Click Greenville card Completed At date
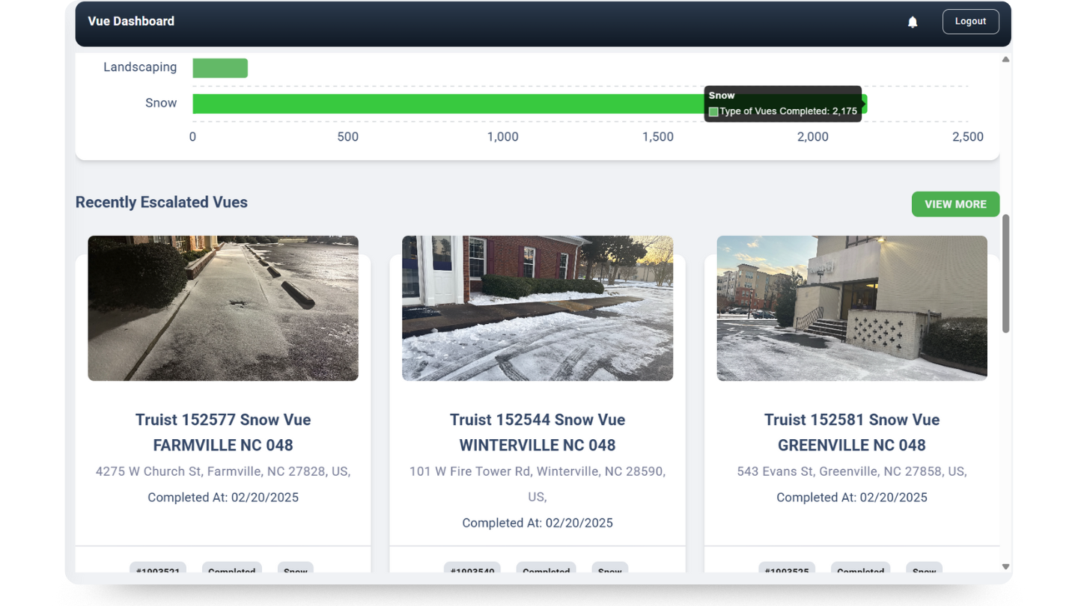This screenshot has width=1078, height=606. [x=852, y=498]
